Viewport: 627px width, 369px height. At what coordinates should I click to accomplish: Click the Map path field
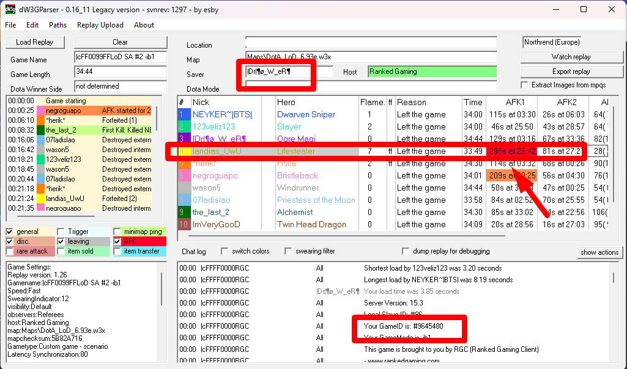point(371,57)
